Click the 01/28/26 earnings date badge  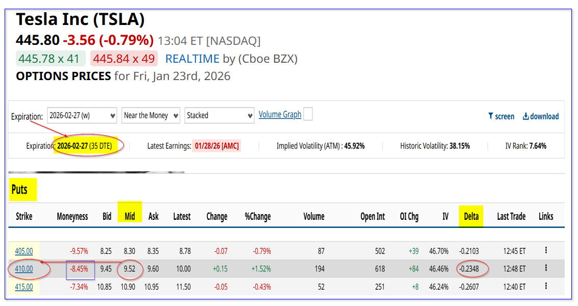[x=216, y=146]
